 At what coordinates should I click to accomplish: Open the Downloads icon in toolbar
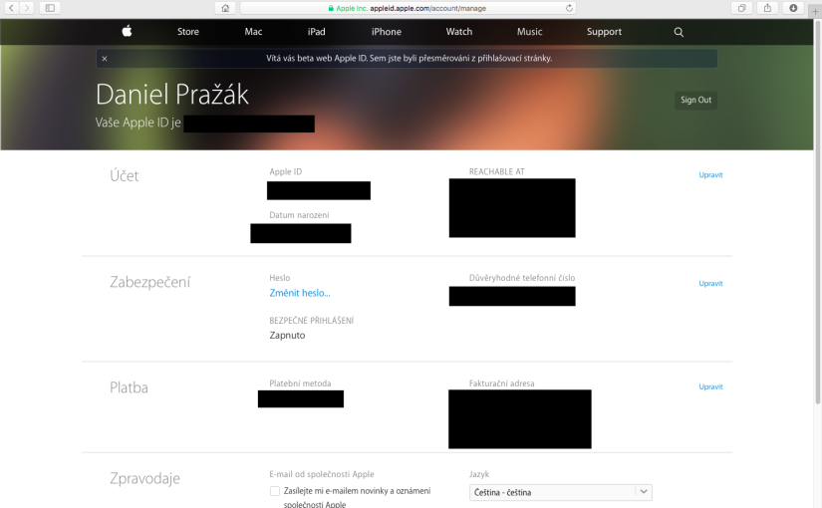[793, 8]
